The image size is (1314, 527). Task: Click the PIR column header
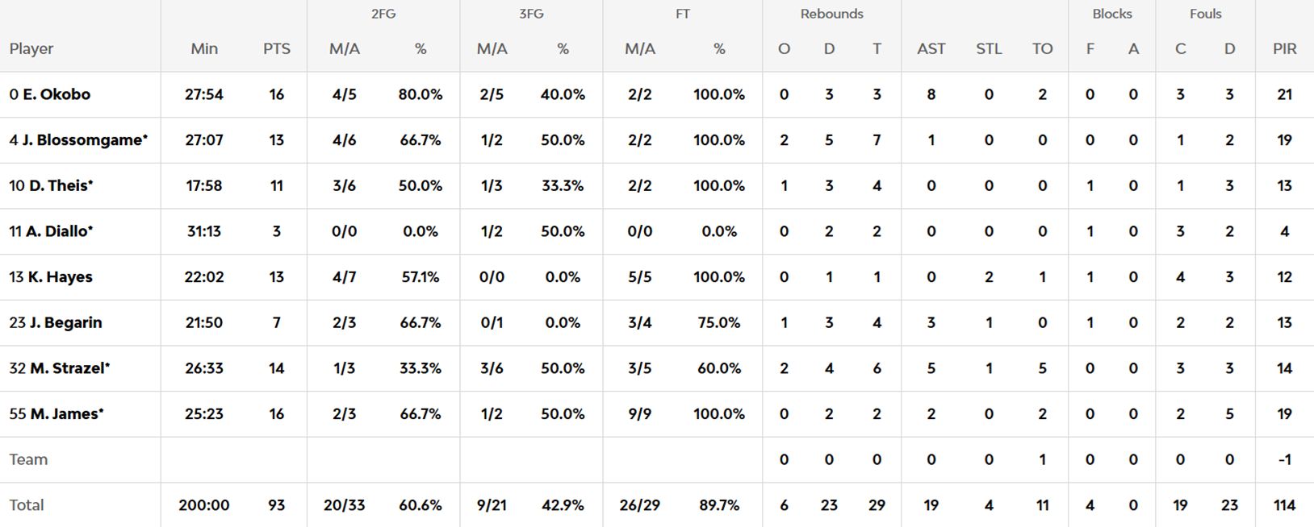click(1284, 49)
